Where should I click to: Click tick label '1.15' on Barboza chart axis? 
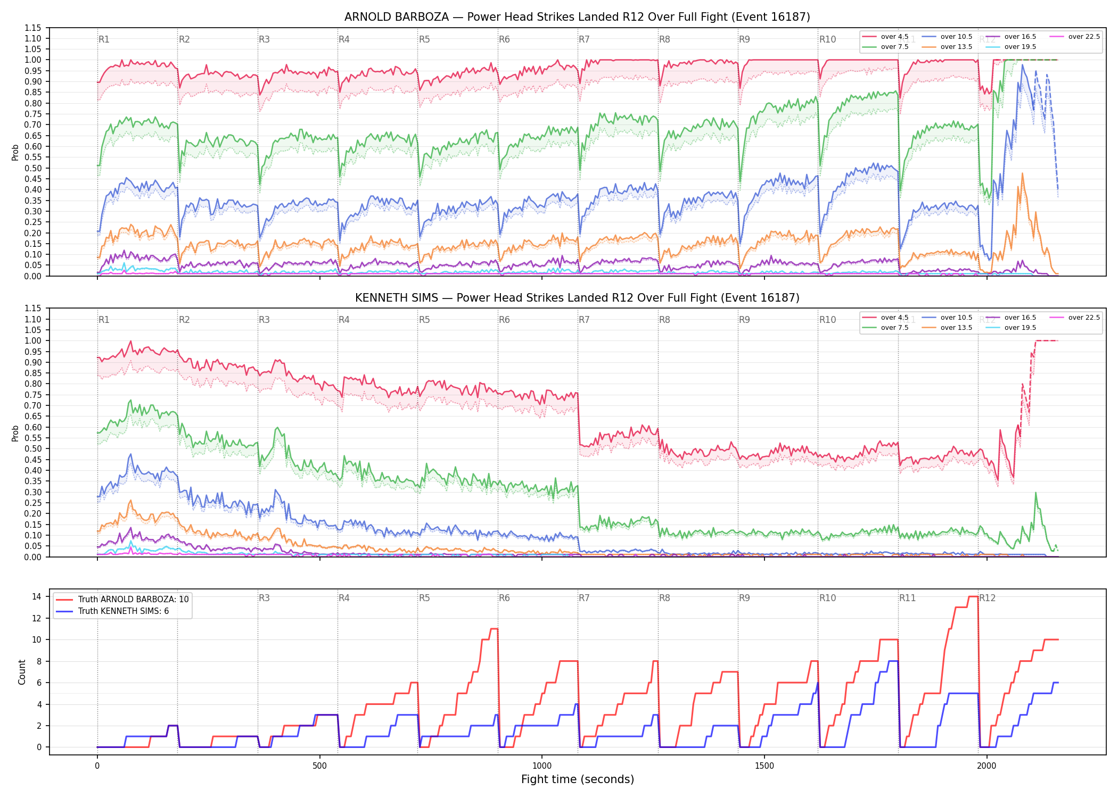coord(33,28)
